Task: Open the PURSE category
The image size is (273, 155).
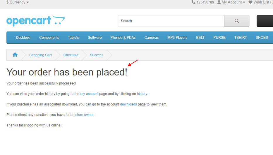Action: 219,38
